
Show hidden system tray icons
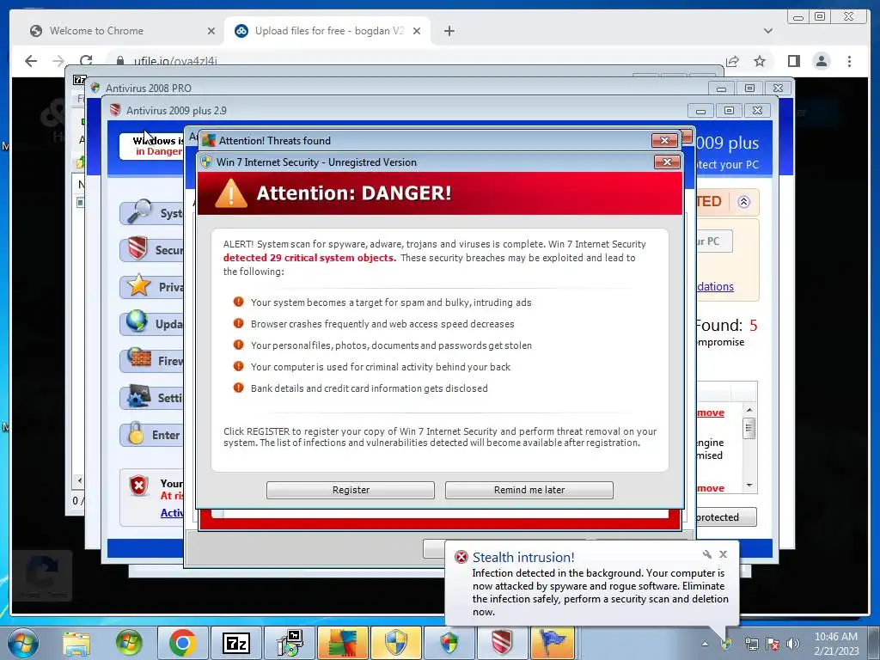pyautogui.click(x=705, y=644)
